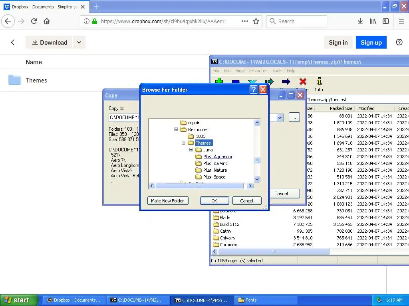Open the Firefox library icon
409x306 pixels.
[x=373, y=21]
